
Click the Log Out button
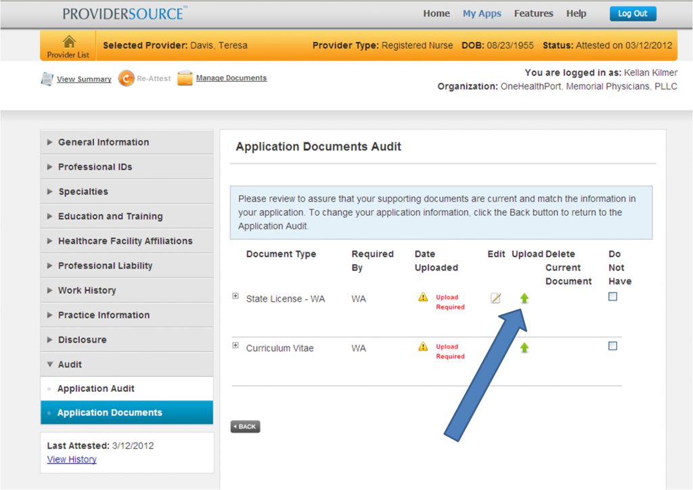(632, 14)
